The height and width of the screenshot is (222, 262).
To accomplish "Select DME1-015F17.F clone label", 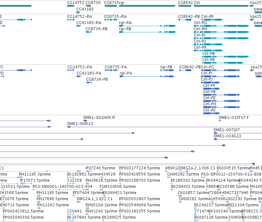I will (x=234, y=118).
